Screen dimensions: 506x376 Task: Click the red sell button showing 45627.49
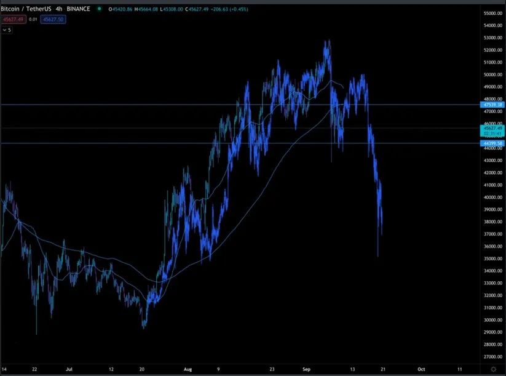point(16,19)
